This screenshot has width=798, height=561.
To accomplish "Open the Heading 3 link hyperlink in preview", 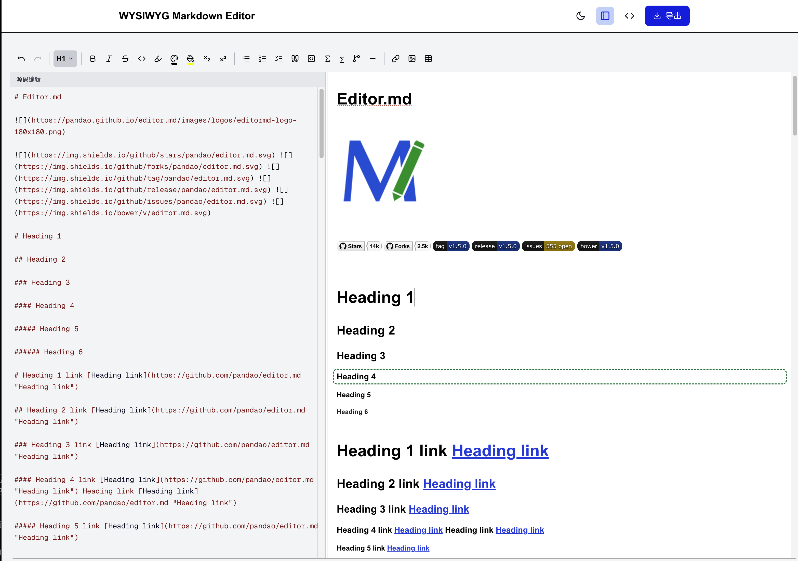I will pos(439,509).
